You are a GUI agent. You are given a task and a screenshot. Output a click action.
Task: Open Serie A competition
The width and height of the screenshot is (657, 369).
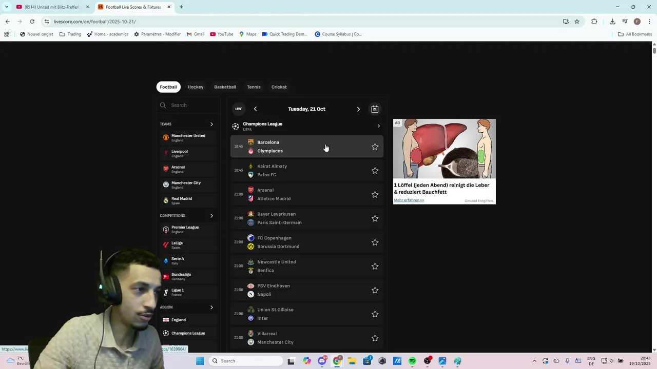[188, 261]
